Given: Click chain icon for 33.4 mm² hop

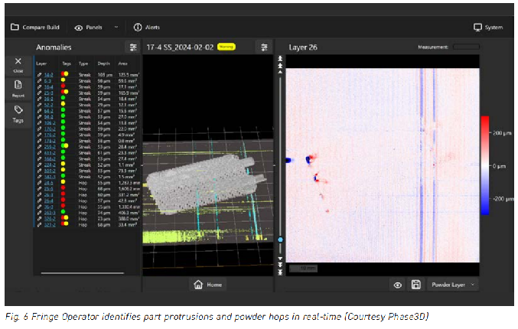Looking at the screenshot, I should tap(39, 225).
